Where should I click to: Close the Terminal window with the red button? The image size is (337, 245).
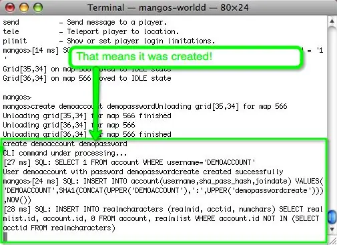pyautogui.click(x=10, y=7)
